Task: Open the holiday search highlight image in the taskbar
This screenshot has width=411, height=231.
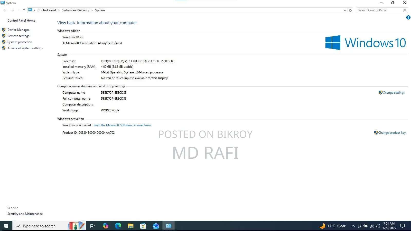Action: point(76,226)
